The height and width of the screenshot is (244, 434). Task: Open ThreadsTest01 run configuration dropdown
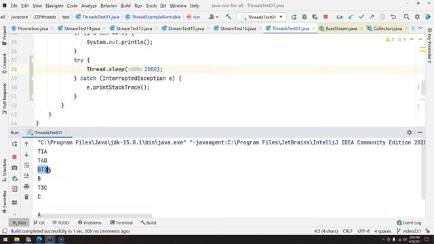tap(262, 17)
